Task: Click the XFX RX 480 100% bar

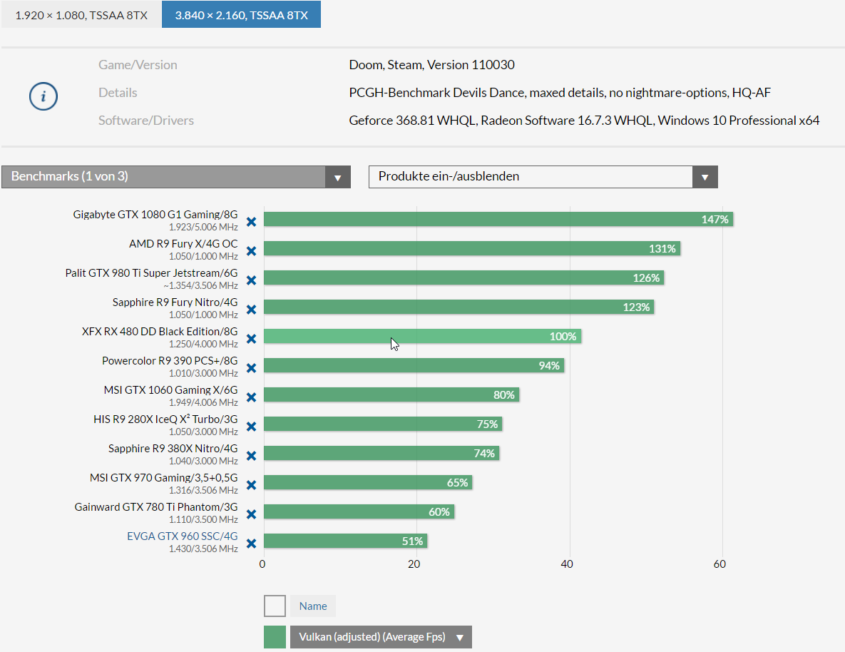Action: pyautogui.click(x=422, y=336)
